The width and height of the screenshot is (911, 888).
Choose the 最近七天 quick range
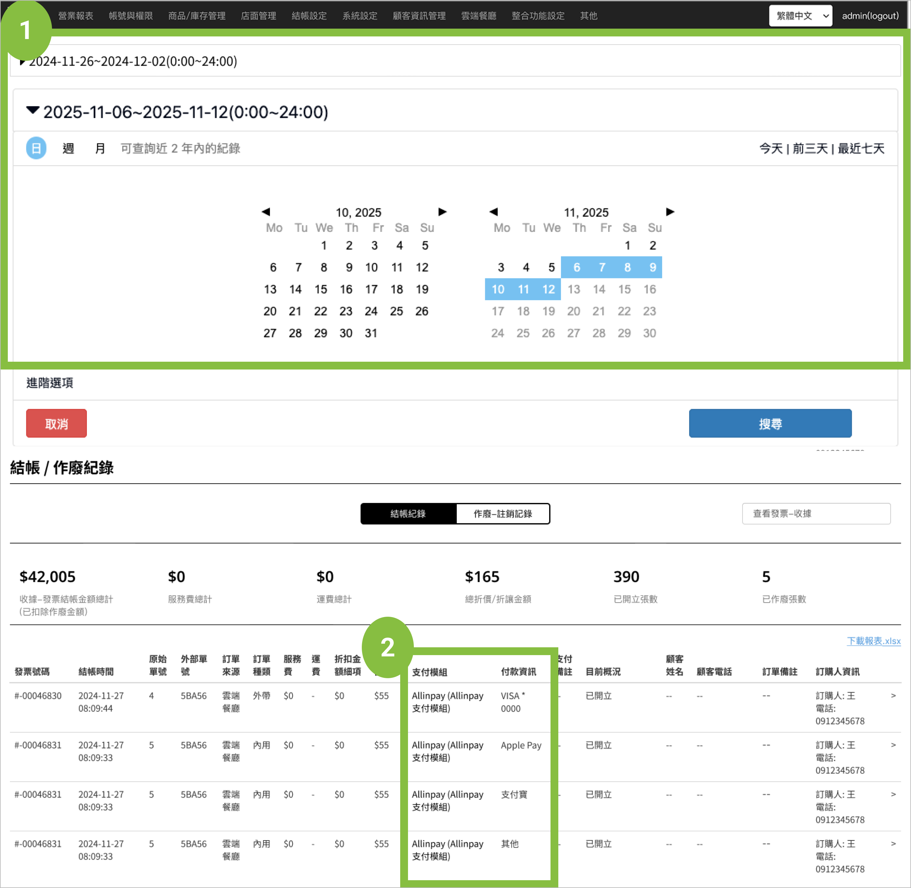[x=861, y=148]
